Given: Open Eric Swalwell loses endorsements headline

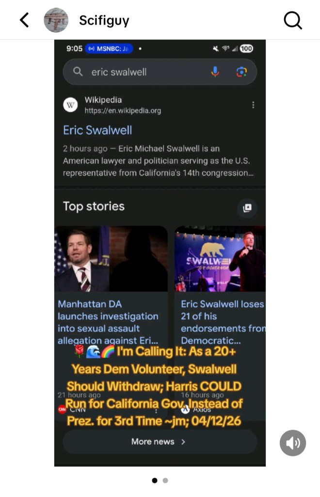Looking at the screenshot, I should click(223, 322).
